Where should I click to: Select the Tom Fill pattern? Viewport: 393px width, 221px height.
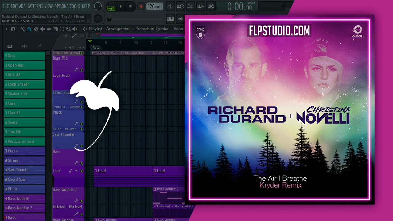click(25, 132)
